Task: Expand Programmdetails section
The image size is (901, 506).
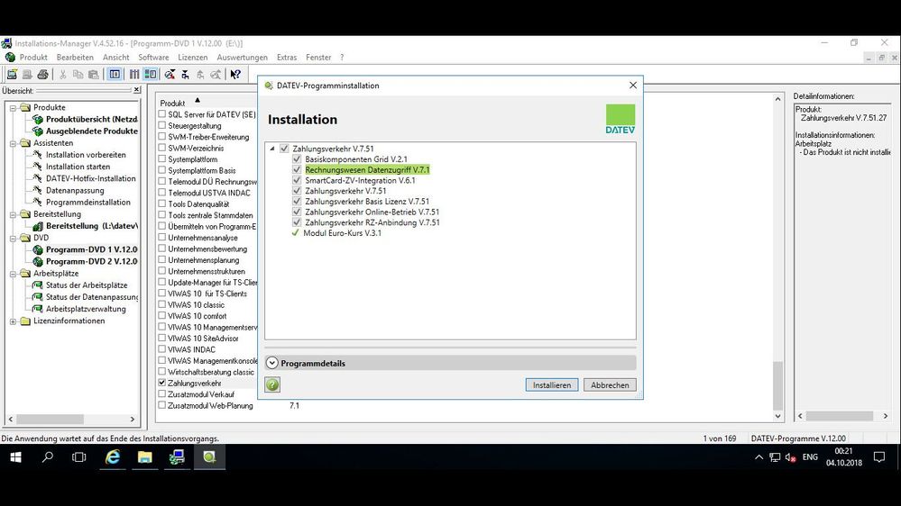Action: pos(272,363)
